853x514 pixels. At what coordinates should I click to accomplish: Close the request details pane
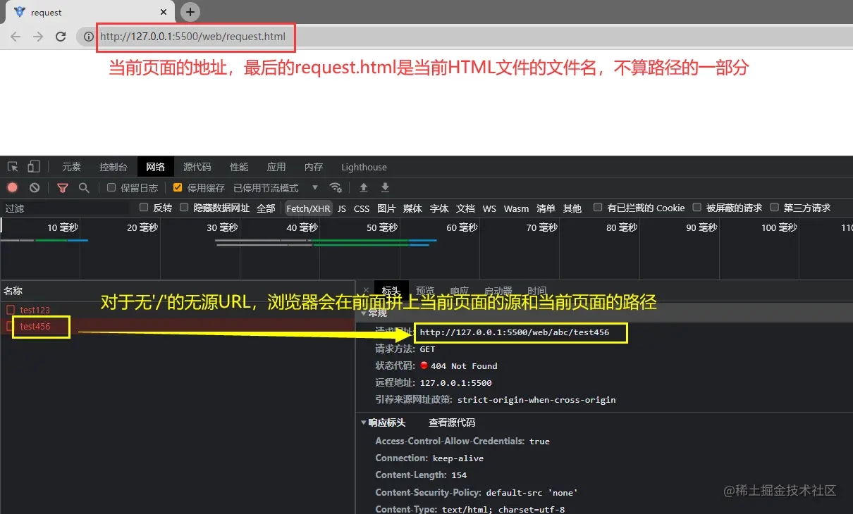point(366,291)
